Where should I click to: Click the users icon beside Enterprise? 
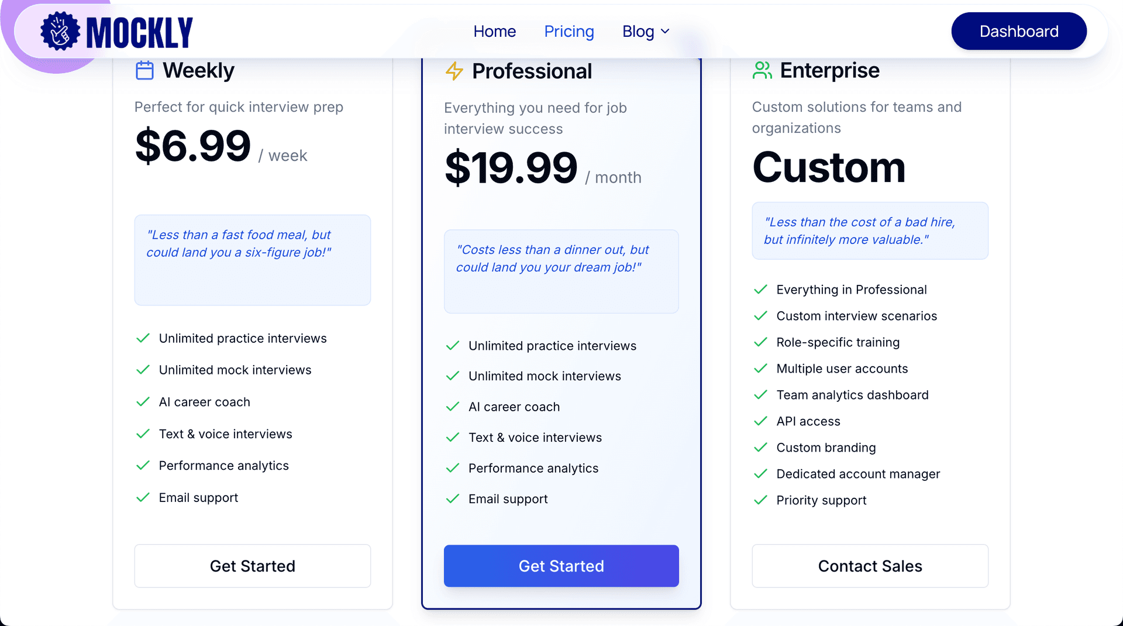coord(762,71)
